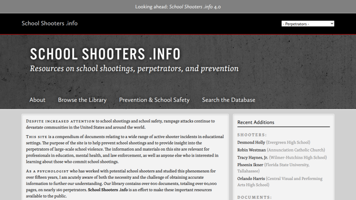Open Browse the Library menu
356x200 pixels.
(x=82, y=100)
